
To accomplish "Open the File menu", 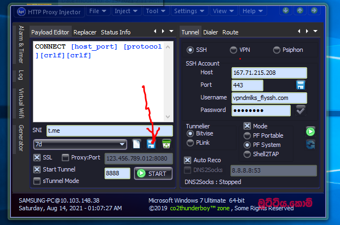I will 98,11.
